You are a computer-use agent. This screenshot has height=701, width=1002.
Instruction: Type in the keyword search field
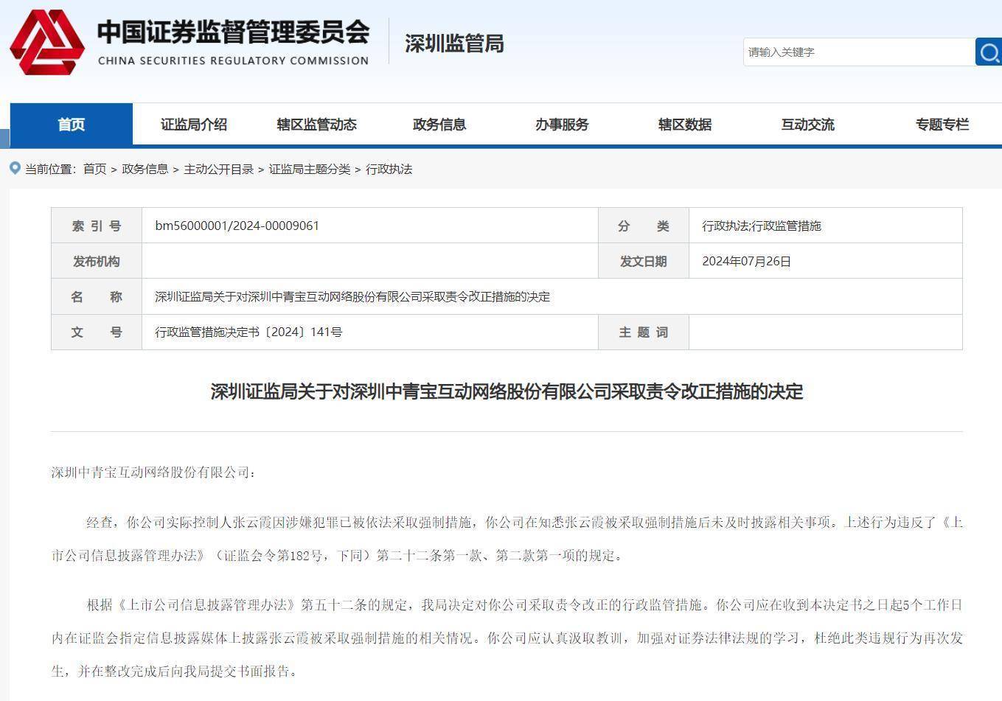click(858, 52)
